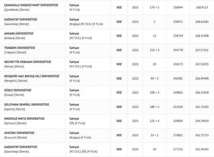This screenshot has height=157, width=214.
Task: Click ranking number 253369
Action: (x=177, y=107)
